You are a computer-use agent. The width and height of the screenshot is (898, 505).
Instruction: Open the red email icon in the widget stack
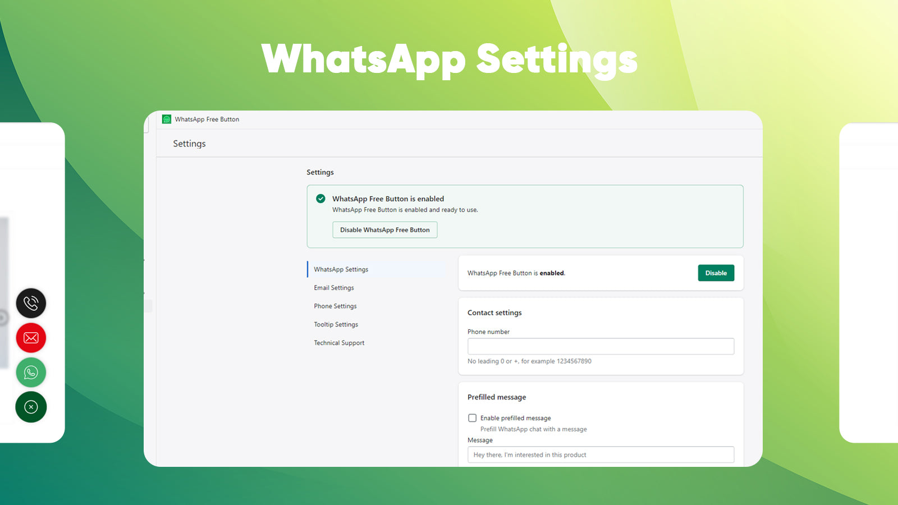[31, 338]
